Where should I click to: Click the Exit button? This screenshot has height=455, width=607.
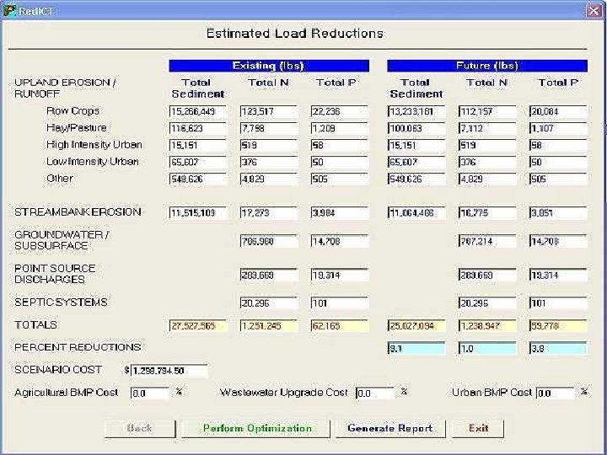479,428
